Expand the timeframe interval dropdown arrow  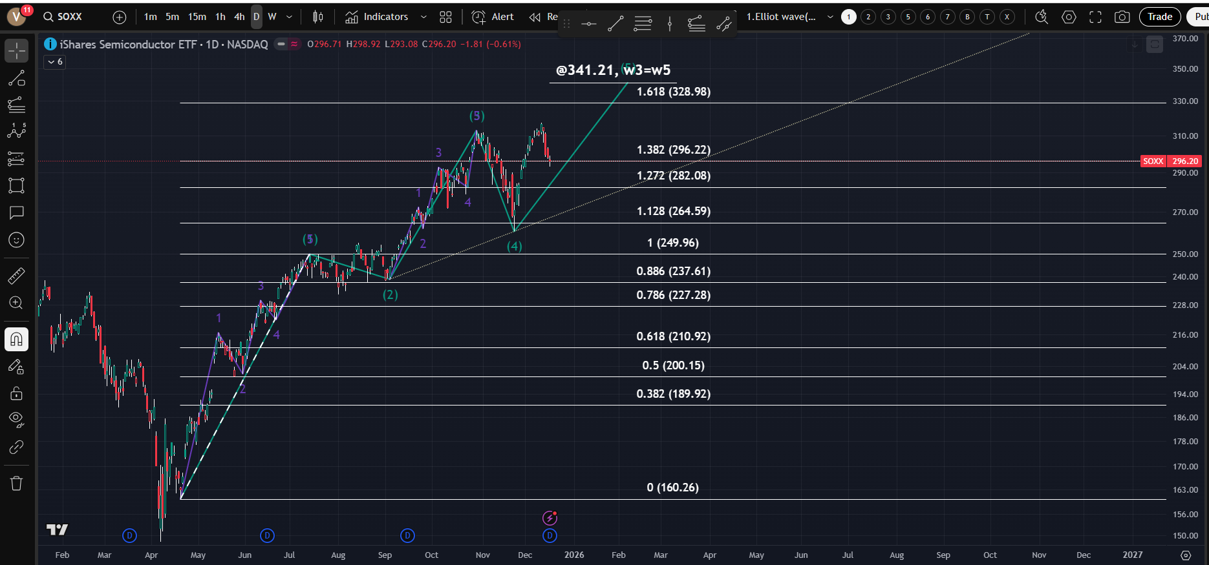289,17
